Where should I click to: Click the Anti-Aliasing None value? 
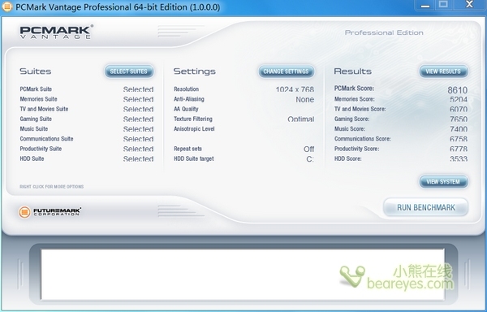point(304,99)
